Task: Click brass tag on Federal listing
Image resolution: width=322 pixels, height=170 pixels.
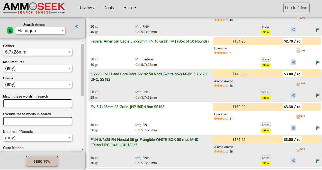Action: pyautogui.click(x=266, y=59)
